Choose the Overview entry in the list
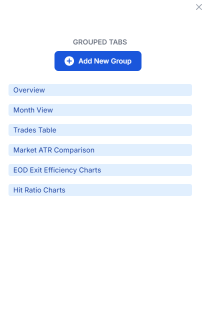Image resolution: width=209 pixels, height=321 pixels. [x=100, y=90]
